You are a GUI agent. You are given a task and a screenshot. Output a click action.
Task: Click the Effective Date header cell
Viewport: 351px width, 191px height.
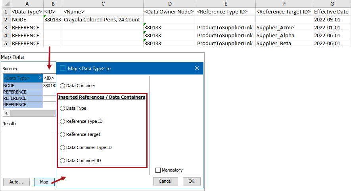click(x=332, y=11)
